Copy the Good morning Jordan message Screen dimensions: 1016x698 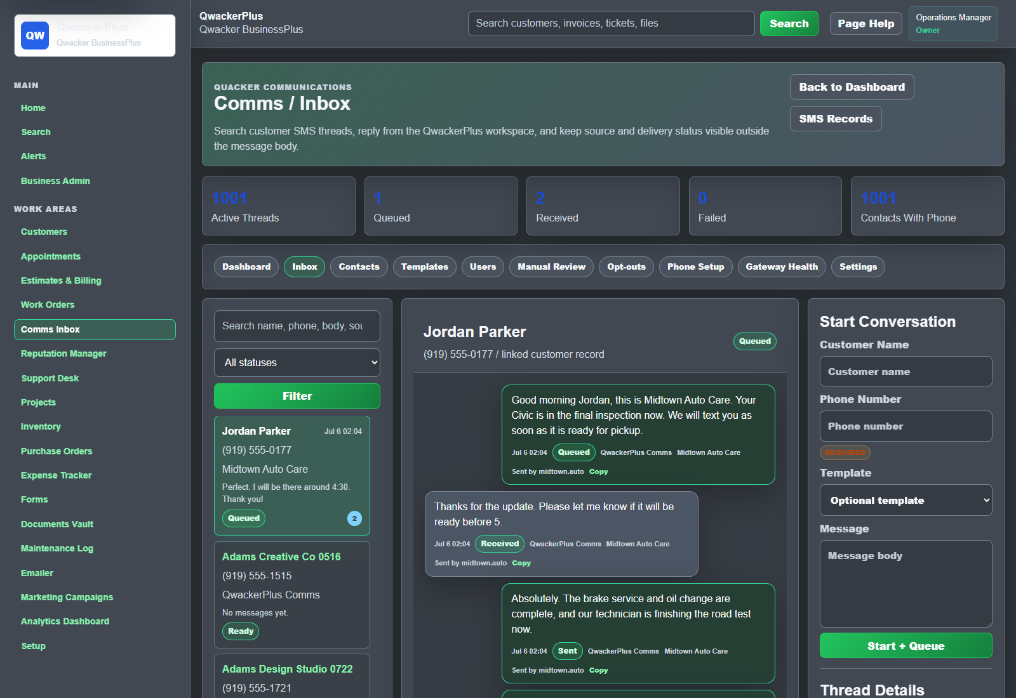(598, 471)
